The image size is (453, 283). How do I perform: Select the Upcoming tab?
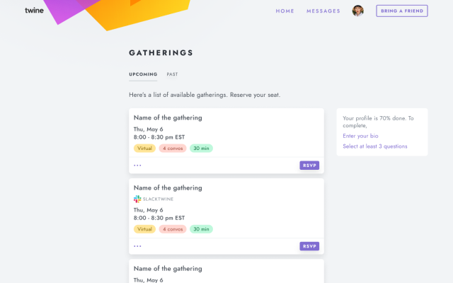pos(143,74)
